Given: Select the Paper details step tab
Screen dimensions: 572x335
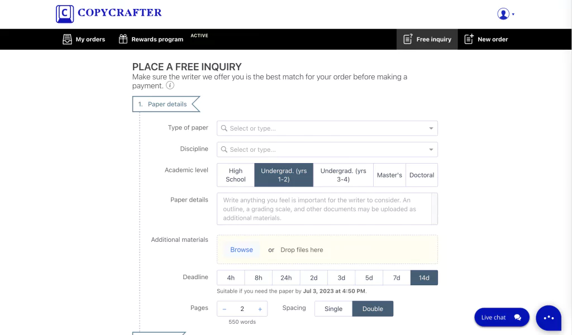Looking at the screenshot, I should click(166, 104).
